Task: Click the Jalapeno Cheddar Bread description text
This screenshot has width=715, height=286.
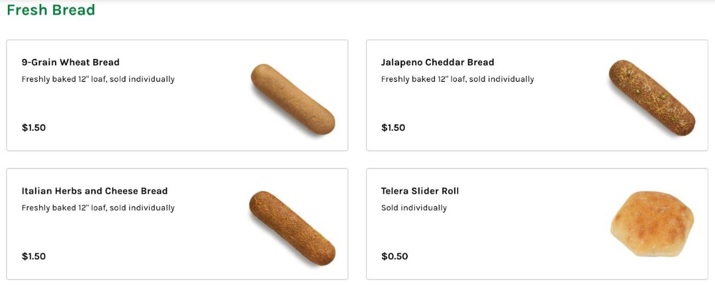Action: point(457,79)
